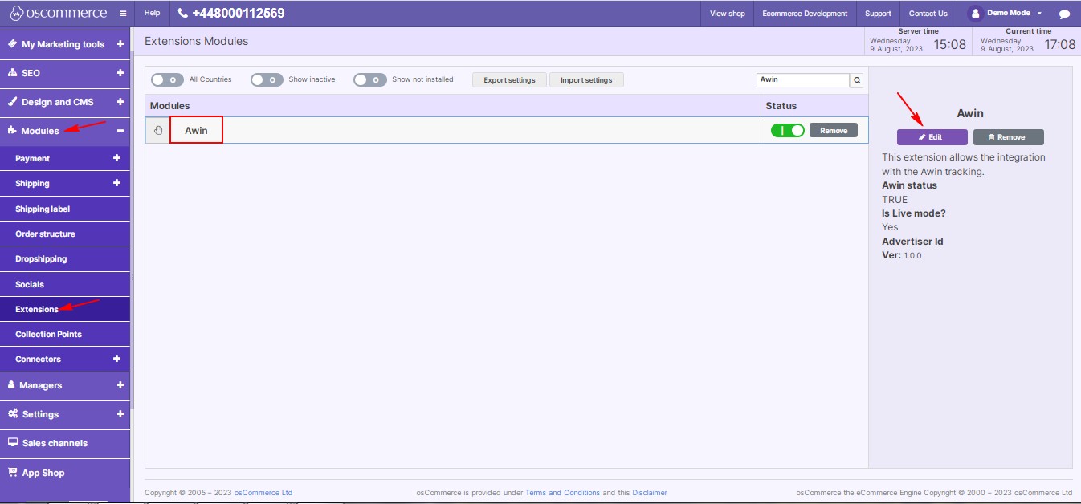Open Collection Points menu item
The height and width of the screenshot is (504, 1081).
[x=65, y=334]
